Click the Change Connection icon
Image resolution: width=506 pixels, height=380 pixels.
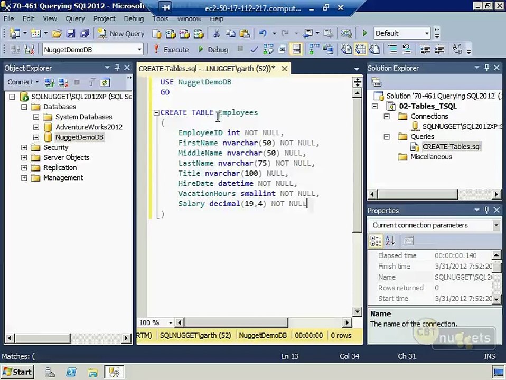(29, 50)
